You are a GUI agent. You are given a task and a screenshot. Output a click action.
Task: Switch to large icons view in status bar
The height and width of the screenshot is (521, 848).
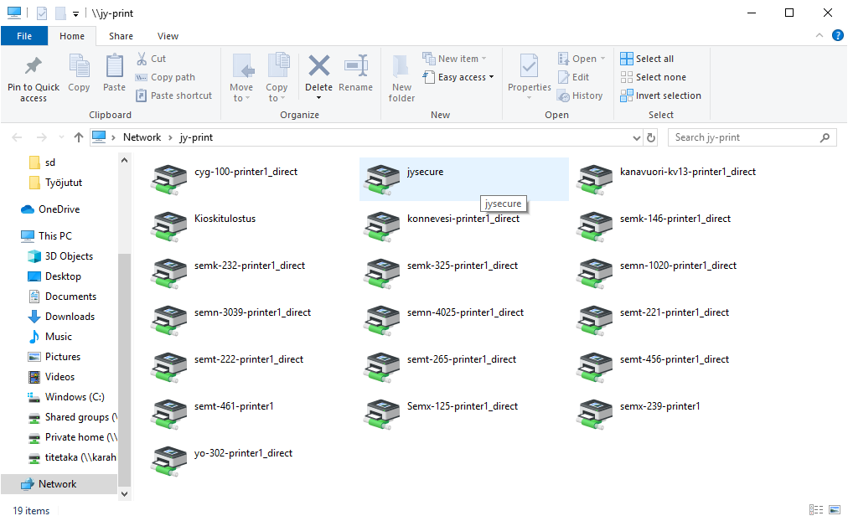[834, 510]
